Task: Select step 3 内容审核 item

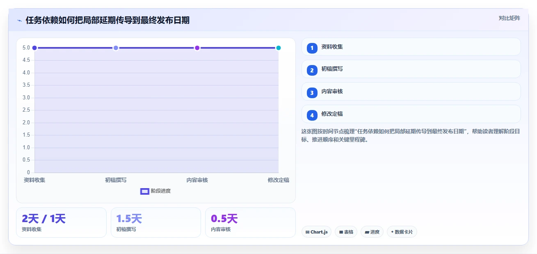Action: pos(411,92)
